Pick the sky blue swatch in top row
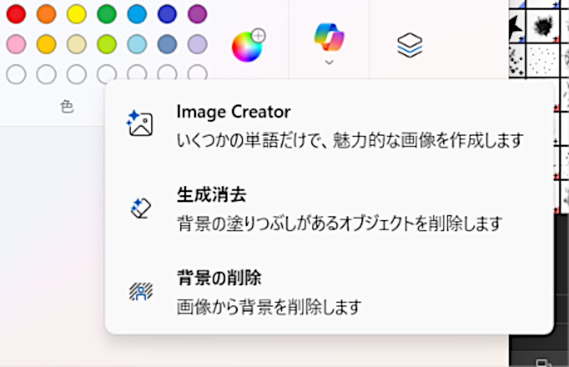 [137, 14]
